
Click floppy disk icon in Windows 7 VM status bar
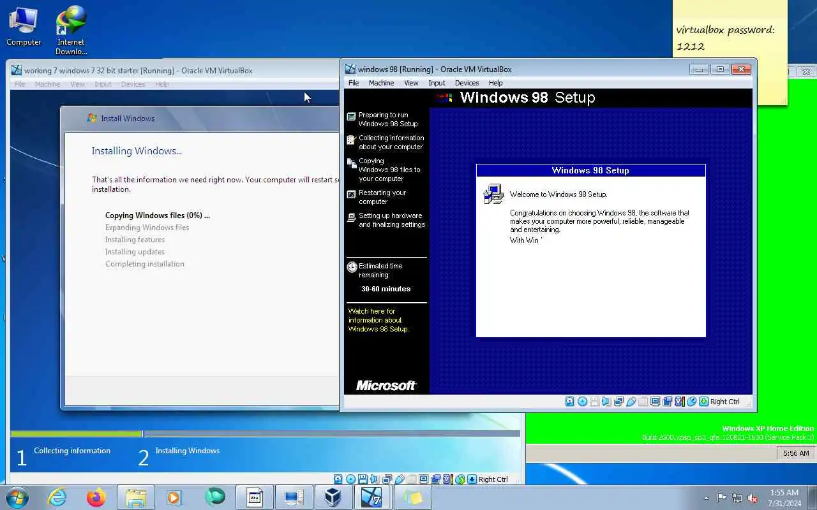[x=363, y=479]
